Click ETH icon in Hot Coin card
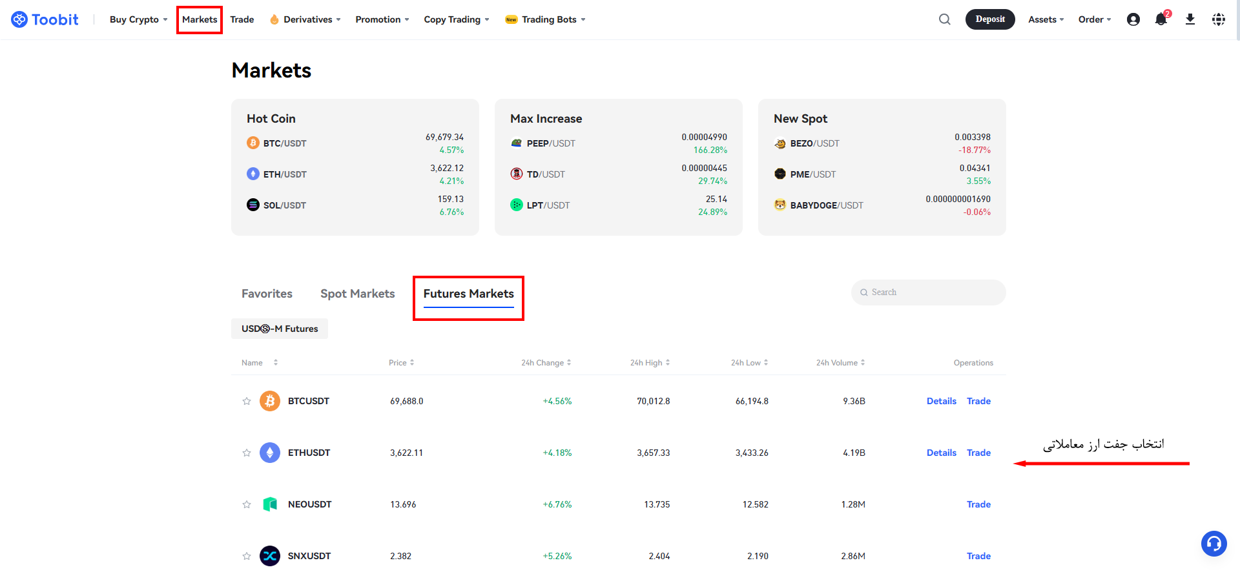 pyautogui.click(x=253, y=174)
